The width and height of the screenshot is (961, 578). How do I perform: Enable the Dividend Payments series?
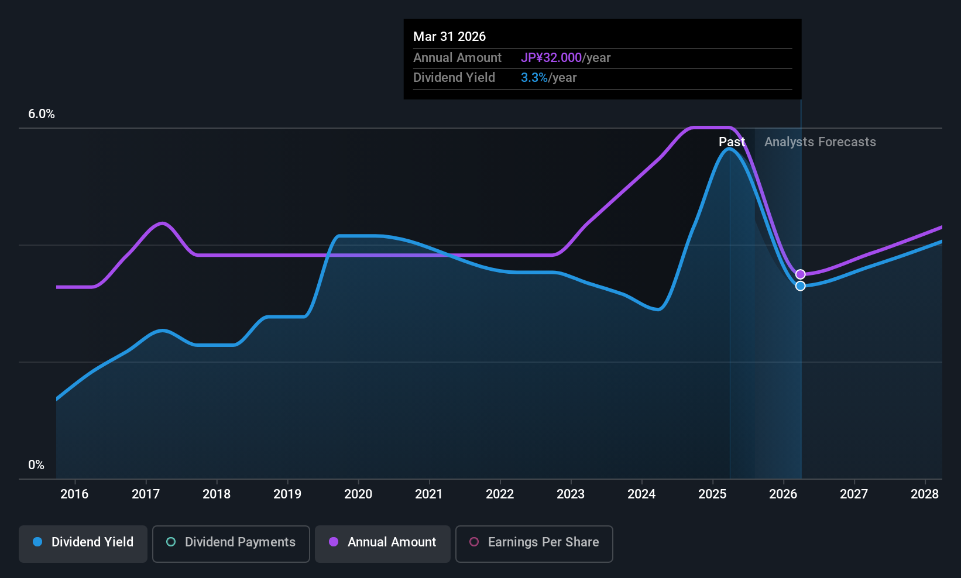point(231,543)
